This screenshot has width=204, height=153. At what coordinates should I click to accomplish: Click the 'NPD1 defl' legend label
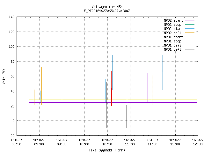pyautogui.click(x=172, y=50)
